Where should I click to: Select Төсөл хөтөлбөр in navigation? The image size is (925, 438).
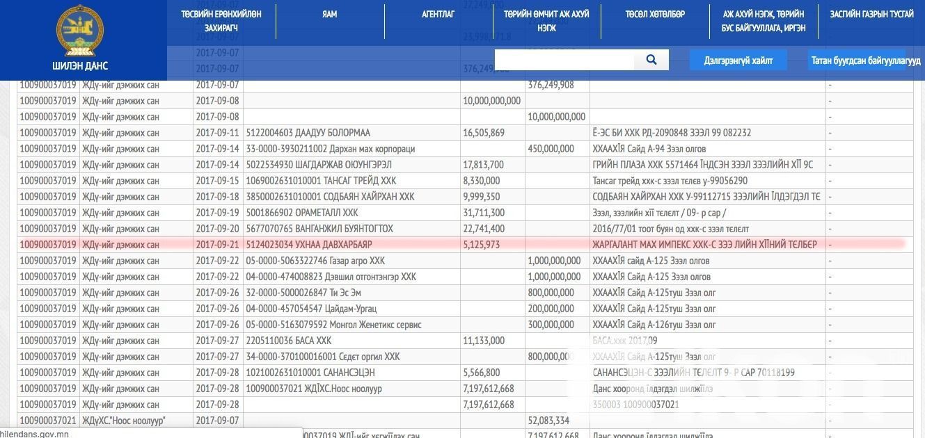pos(655,15)
